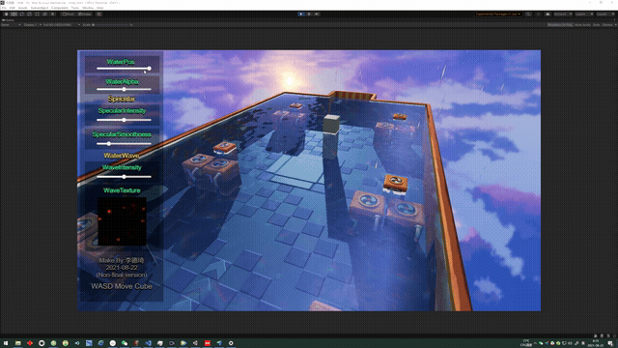The height and width of the screenshot is (348, 618).
Task: Open the GameObject menu
Action: tap(39, 8)
